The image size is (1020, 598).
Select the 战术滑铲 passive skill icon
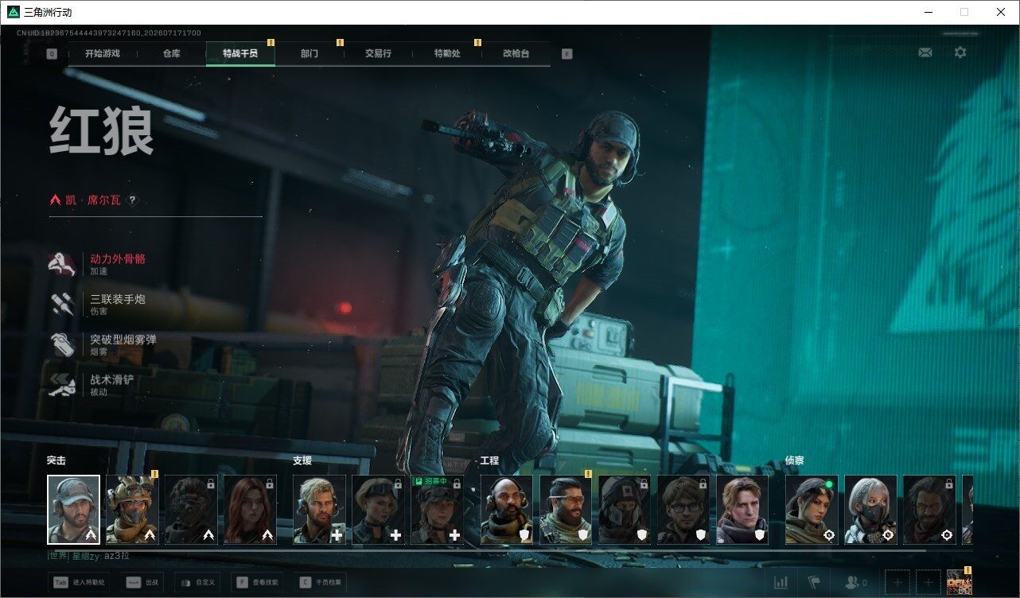tap(63, 385)
